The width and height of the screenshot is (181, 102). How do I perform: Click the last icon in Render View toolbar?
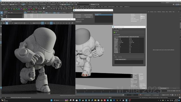pos(72,23)
